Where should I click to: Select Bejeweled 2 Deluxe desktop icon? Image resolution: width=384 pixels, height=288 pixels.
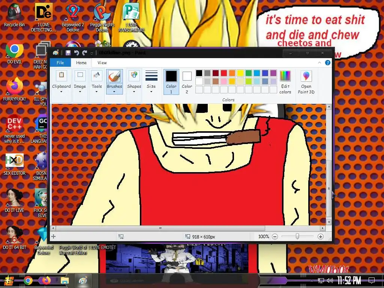(73, 18)
